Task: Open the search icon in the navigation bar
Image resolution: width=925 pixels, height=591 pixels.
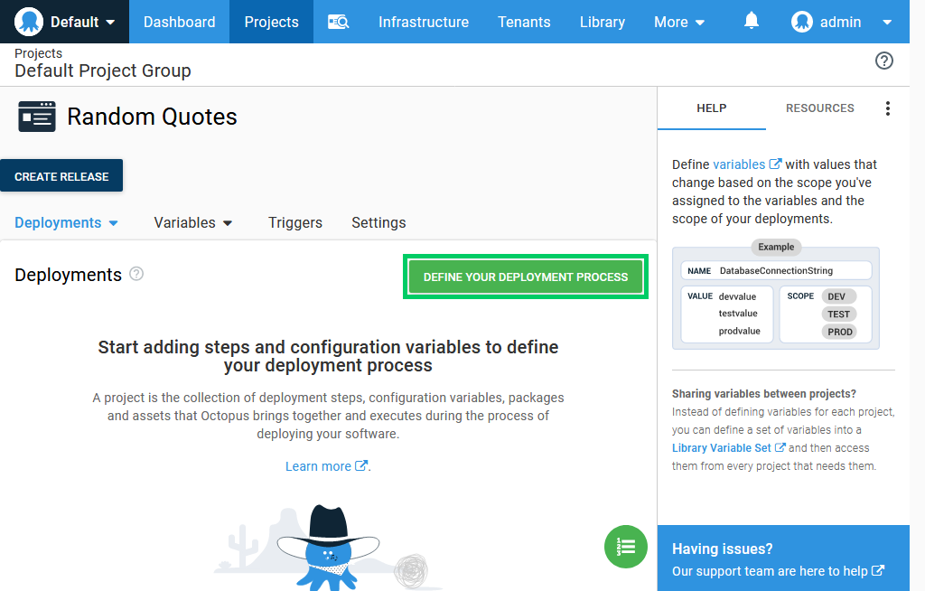Action: coord(339,22)
